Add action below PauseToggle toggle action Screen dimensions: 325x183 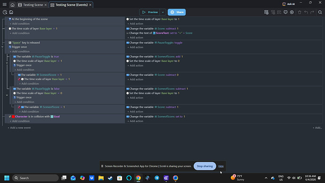click(135, 47)
